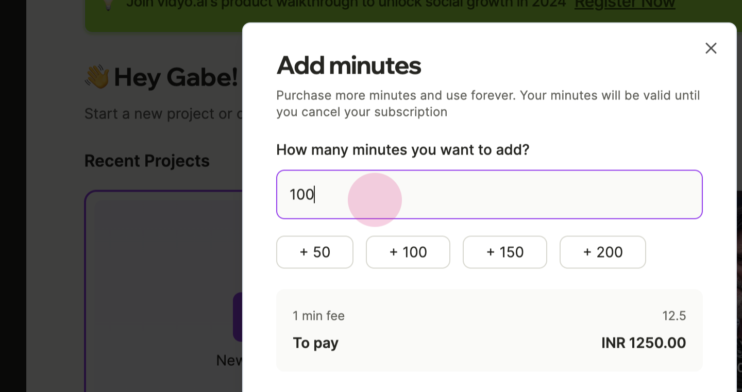Click the Hey Gabe! greeting heading

click(x=176, y=77)
